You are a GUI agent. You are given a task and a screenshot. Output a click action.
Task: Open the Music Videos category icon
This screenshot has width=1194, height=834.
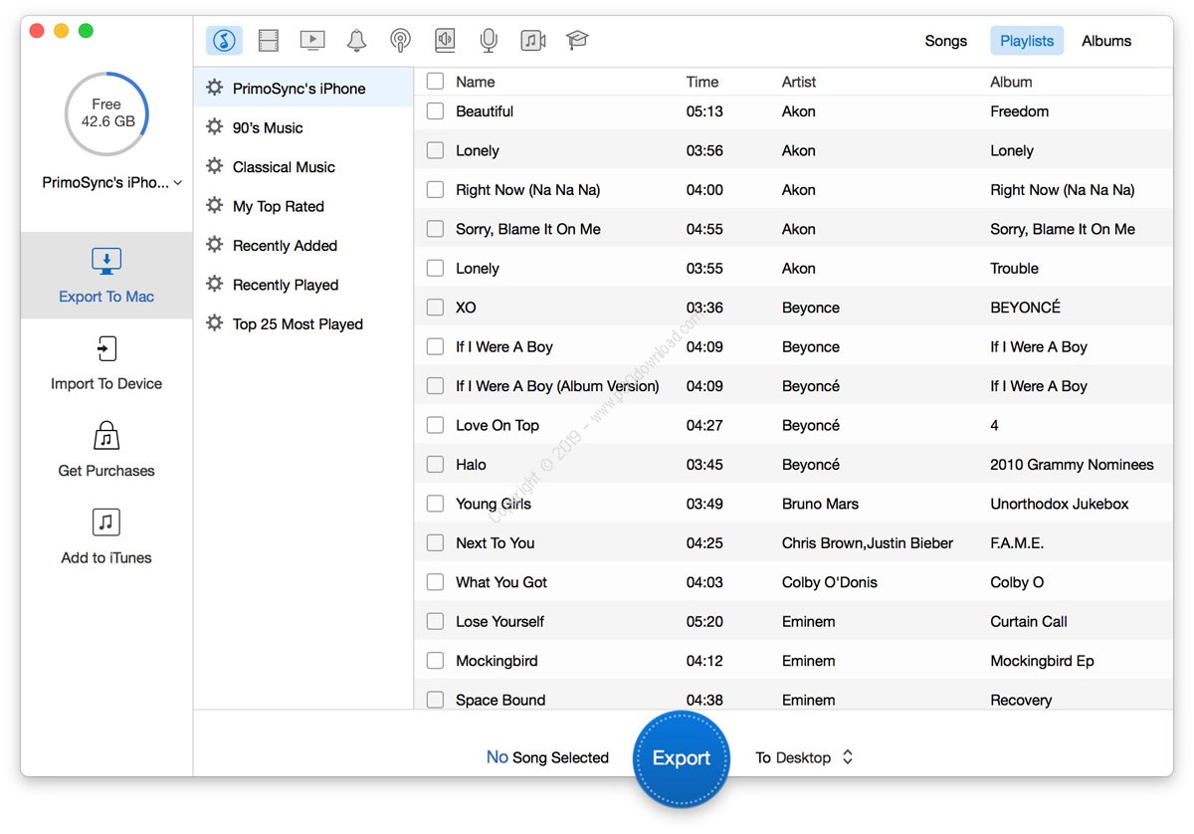533,41
